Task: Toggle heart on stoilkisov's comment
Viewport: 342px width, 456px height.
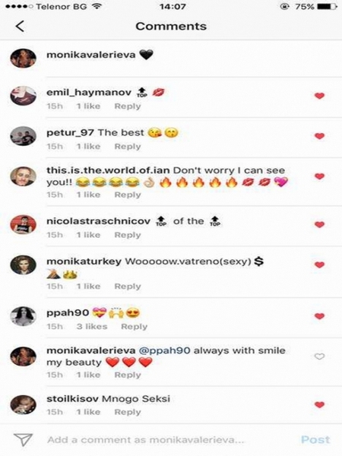Action: click(x=320, y=404)
